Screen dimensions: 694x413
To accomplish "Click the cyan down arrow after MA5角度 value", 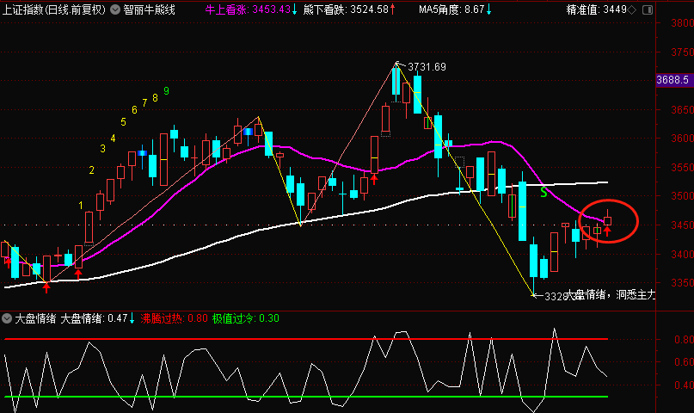I will 488,9.
